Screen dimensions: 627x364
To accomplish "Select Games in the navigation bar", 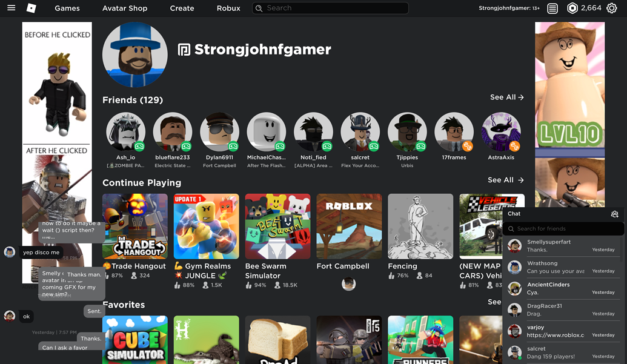I will [x=67, y=8].
